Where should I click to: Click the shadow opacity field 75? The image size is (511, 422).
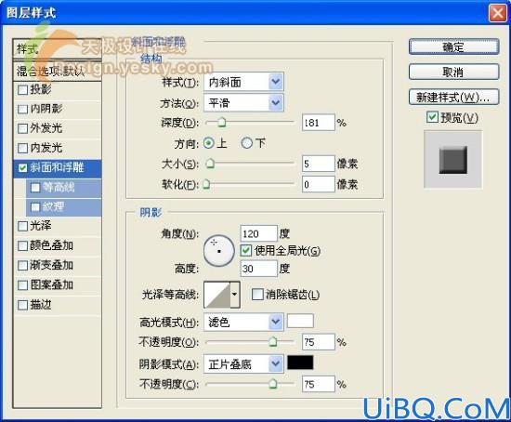pyautogui.click(x=319, y=384)
